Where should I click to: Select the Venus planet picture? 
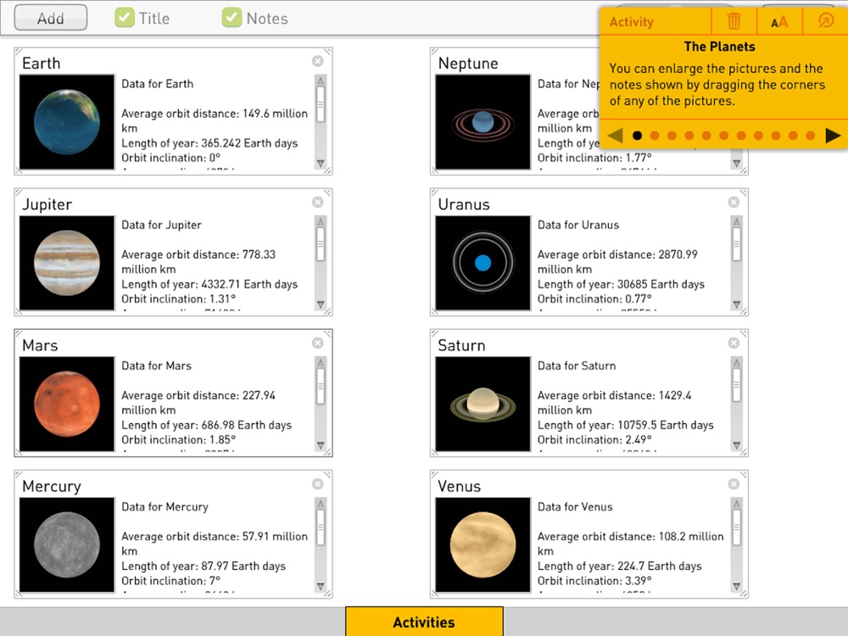483,545
